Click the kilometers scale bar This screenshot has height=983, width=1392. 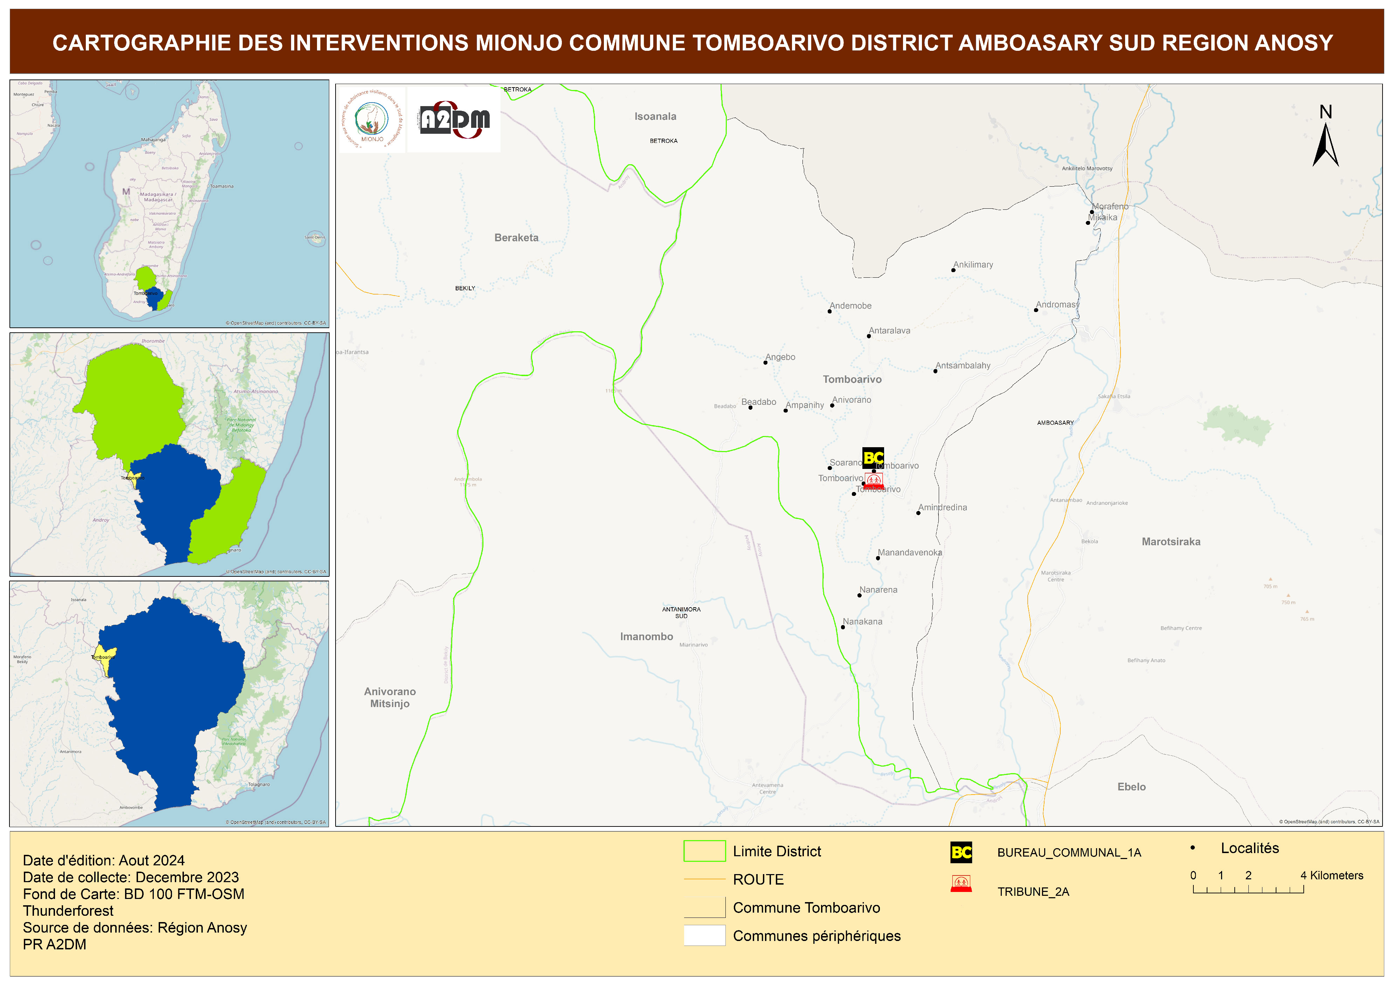coord(1248,889)
